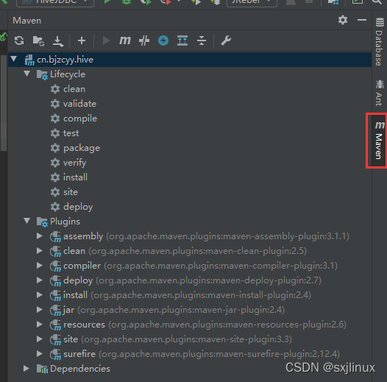Click the Plugins folder icon
The width and height of the screenshot is (387, 382).
pos(42,222)
